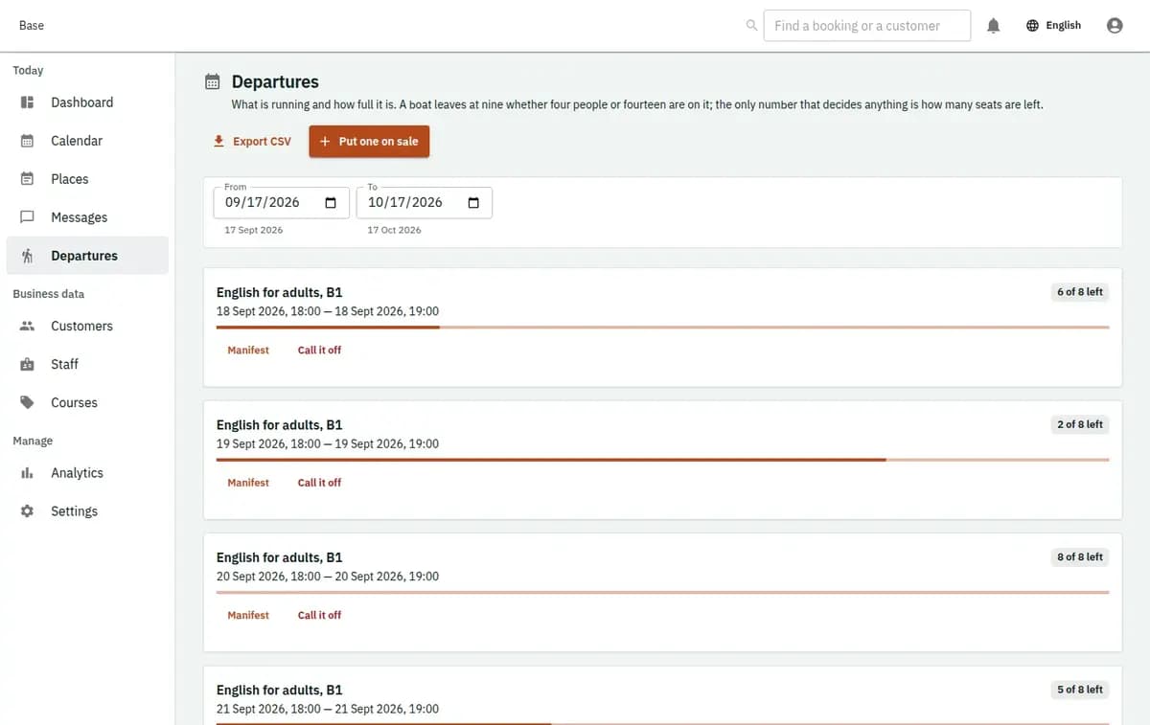Click the Messages speech bubble icon

click(28, 217)
